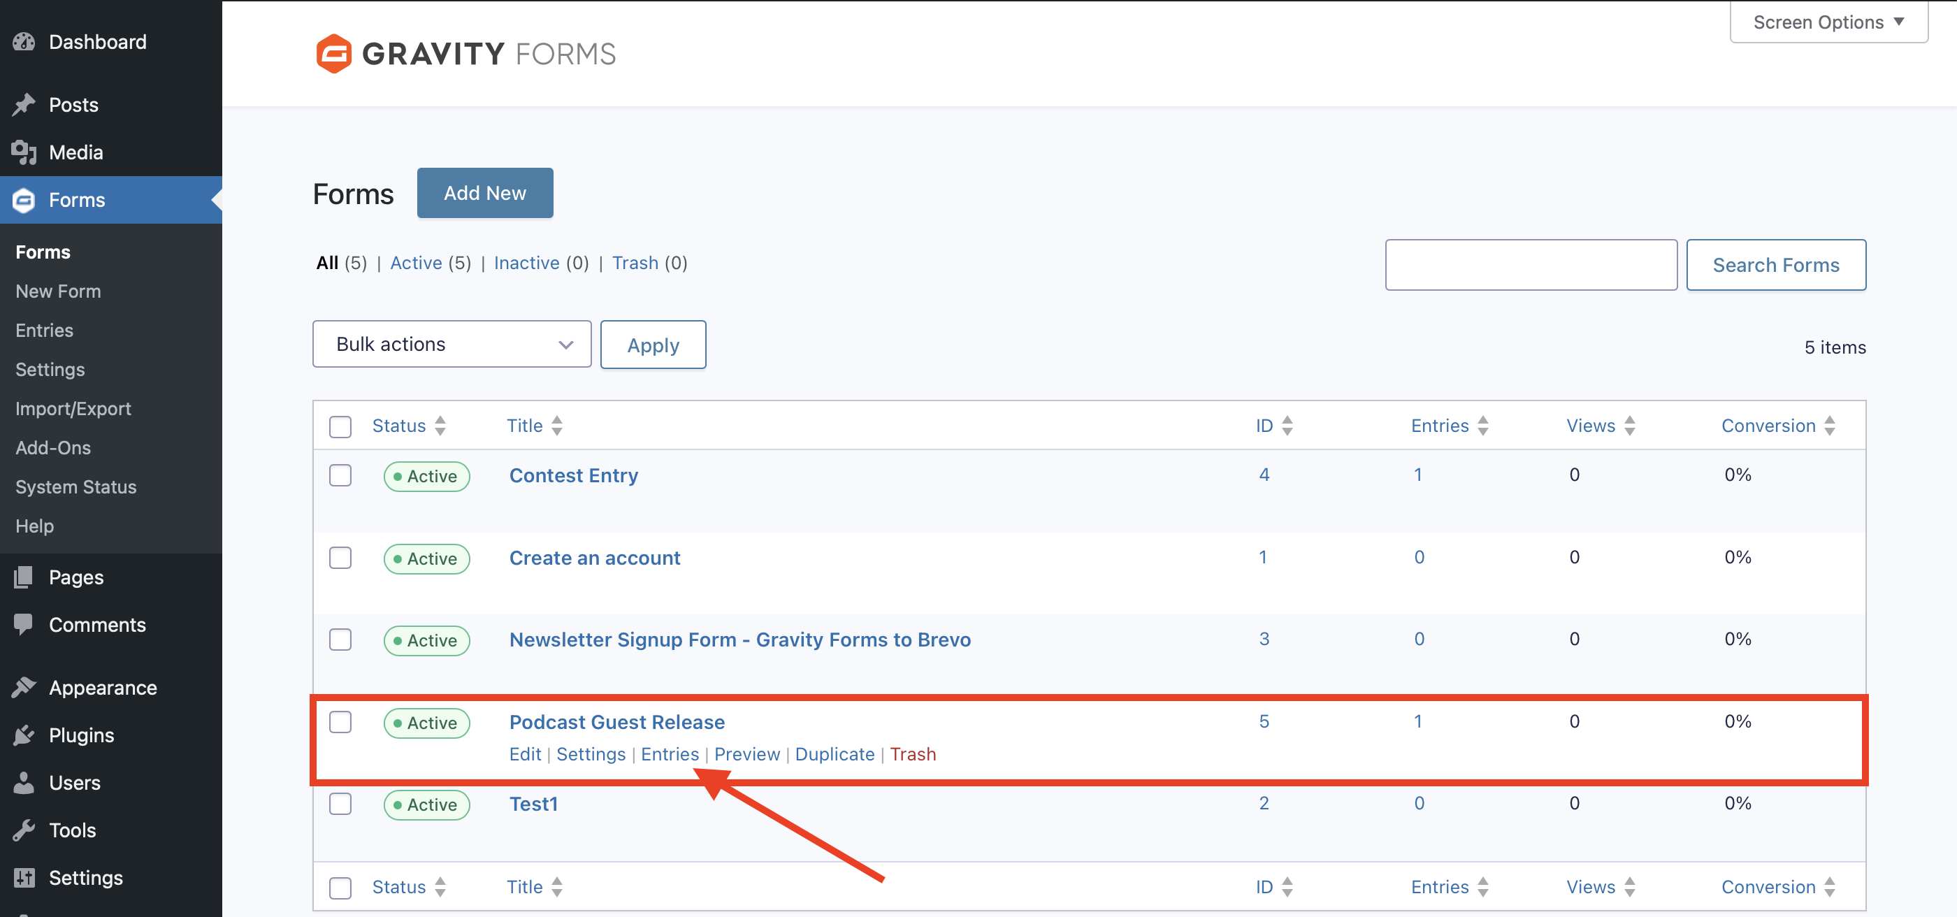Image resolution: width=1957 pixels, height=917 pixels.
Task: Select the Contest Entry form checkbox
Action: pyautogui.click(x=340, y=475)
